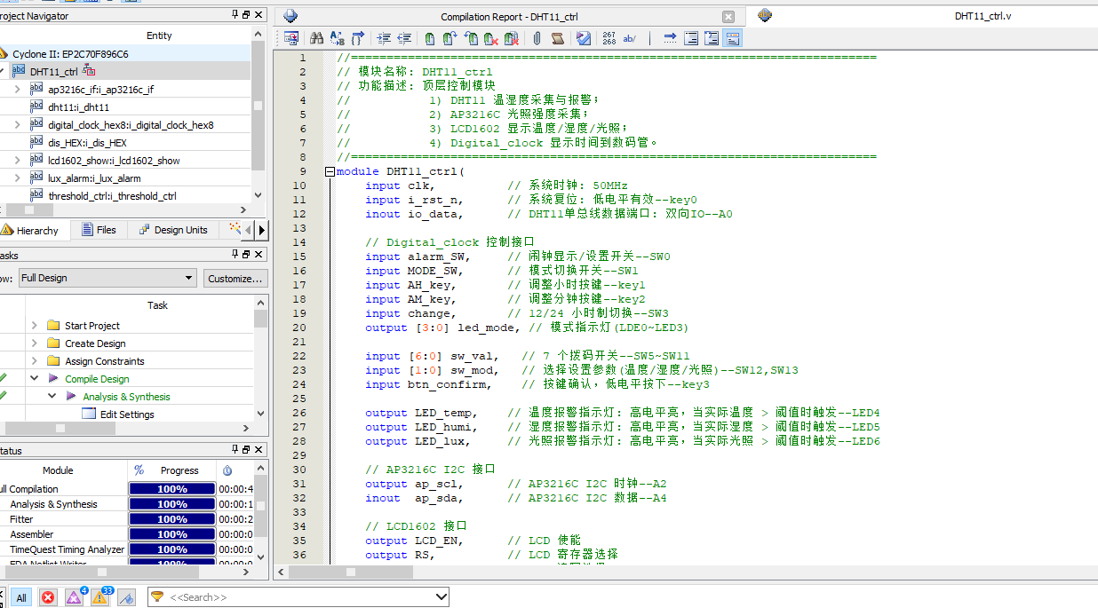
Task: Click the page icon left of highlighted one
Action: click(712, 38)
